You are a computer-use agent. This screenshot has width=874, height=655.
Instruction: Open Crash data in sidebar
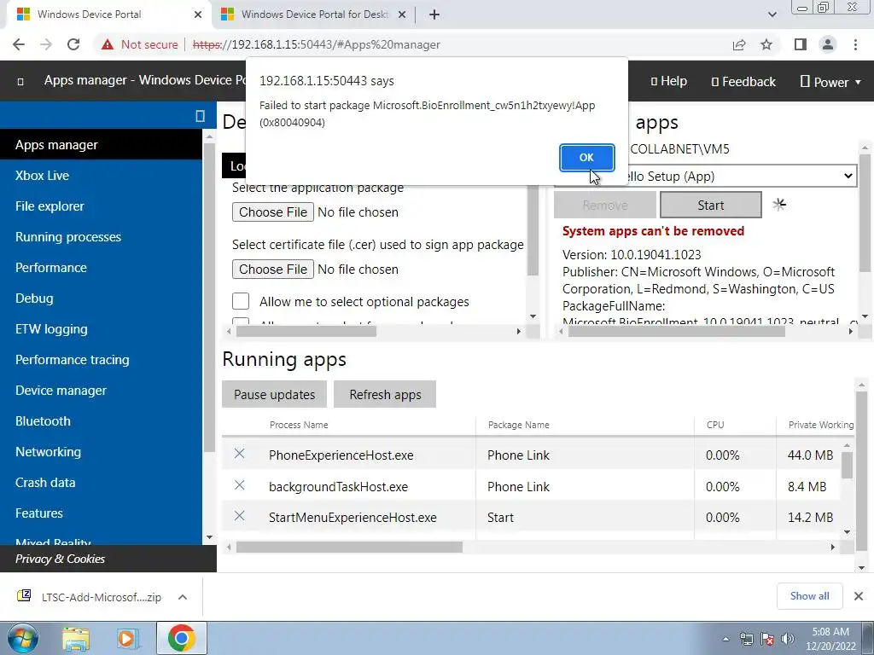coord(101,483)
